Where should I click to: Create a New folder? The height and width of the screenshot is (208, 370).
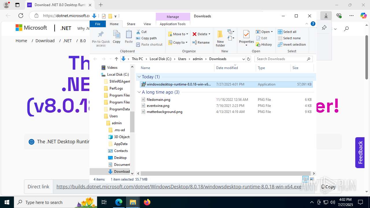(220, 38)
